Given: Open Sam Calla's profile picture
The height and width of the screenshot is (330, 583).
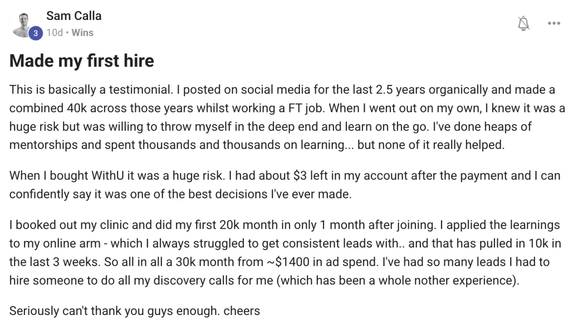Looking at the screenshot, I should (23, 24).
